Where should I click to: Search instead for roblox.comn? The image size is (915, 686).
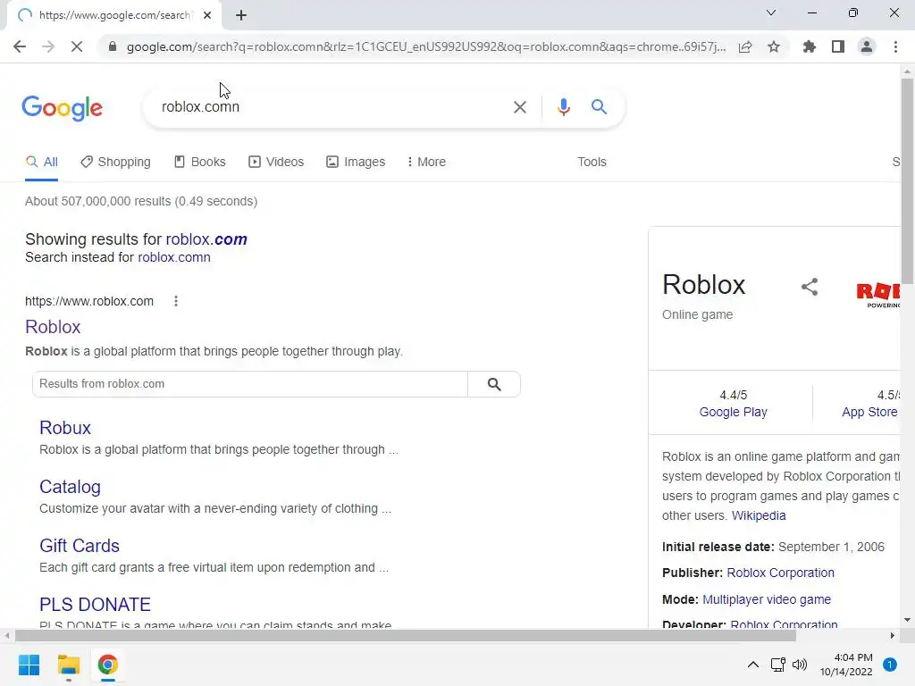tap(174, 257)
